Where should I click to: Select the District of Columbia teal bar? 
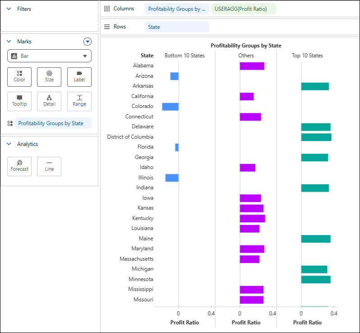[316, 137]
